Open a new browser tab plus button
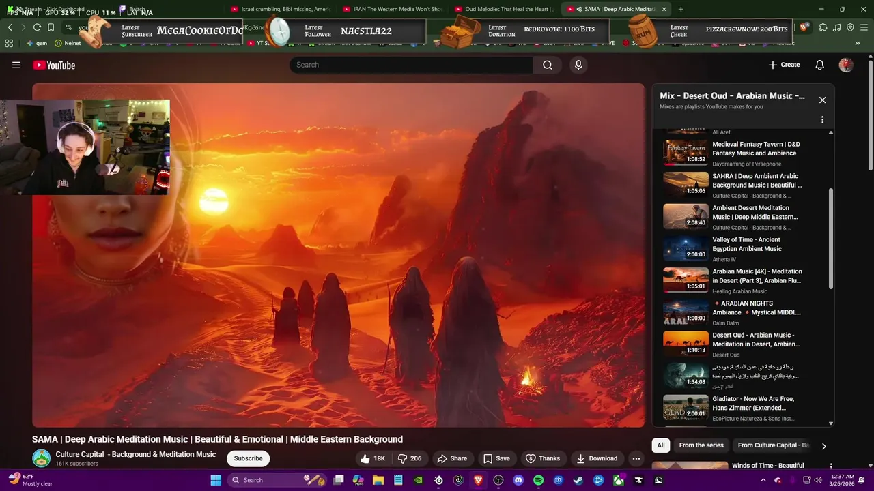The height and width of the screenshot is (491, 874). click(x=681, y=9)
